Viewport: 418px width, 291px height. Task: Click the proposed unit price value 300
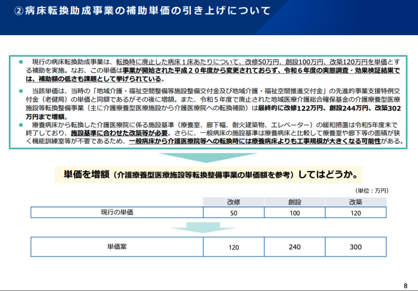[355, 247]
